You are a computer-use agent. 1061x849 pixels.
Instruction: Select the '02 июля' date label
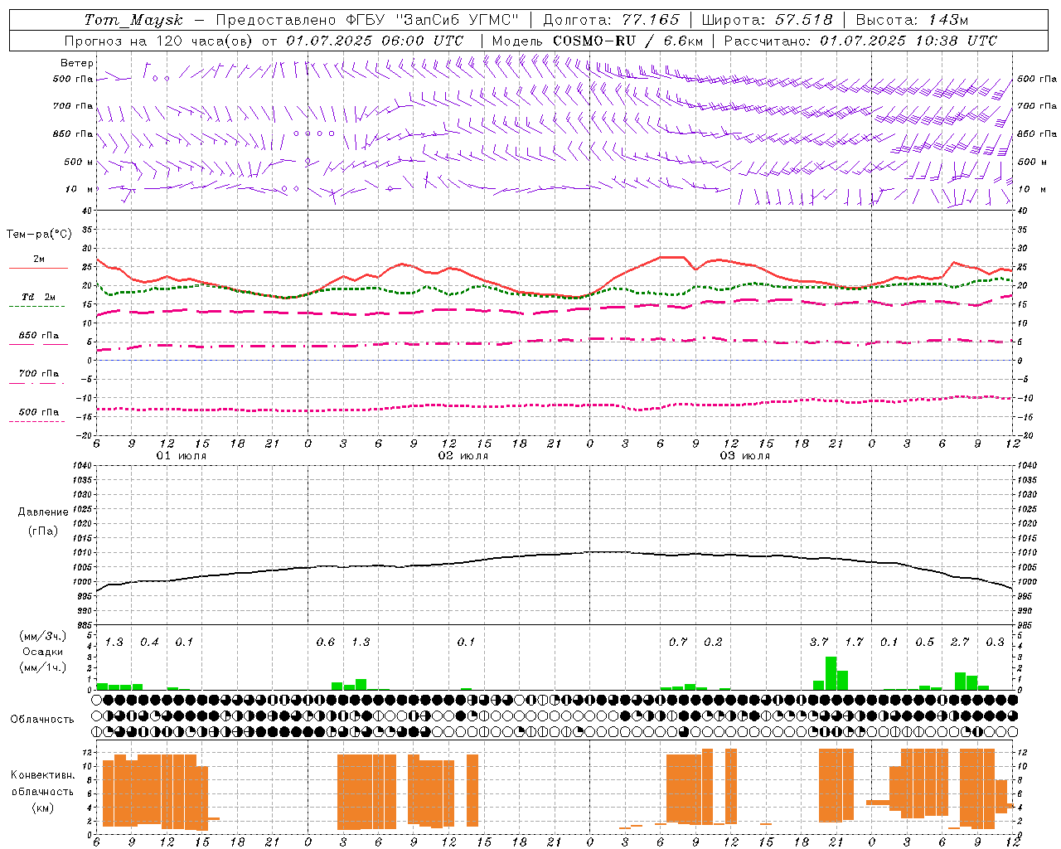point(463,456)
